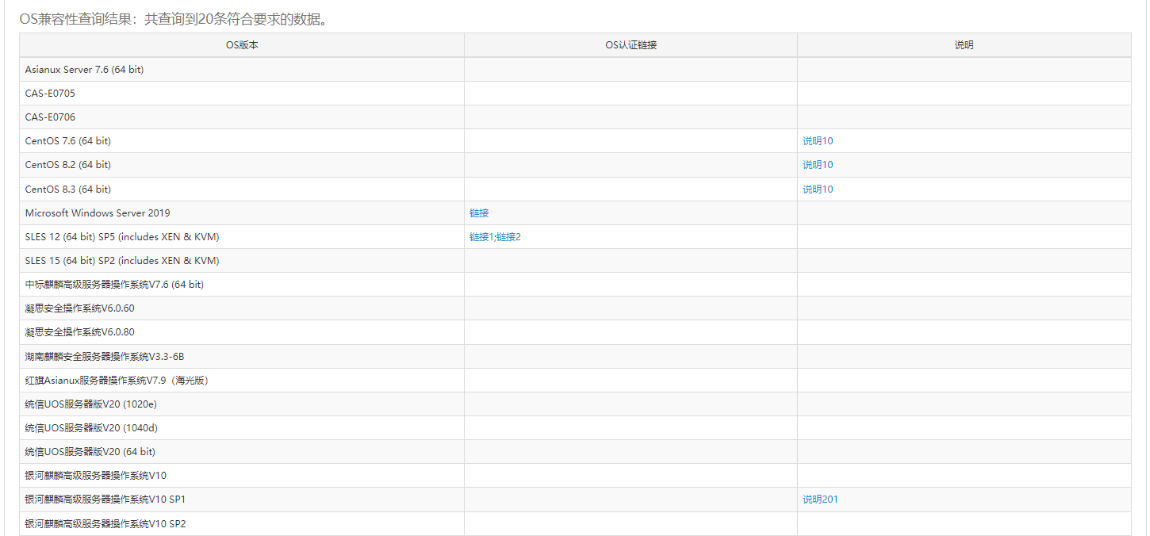Select the CAS-E0705 cell
The width and height of the screenshot is (1150, 536).
(242, 94)
